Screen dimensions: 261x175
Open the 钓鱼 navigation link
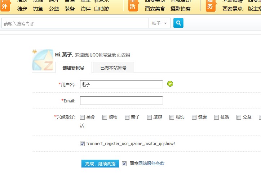(38, 9)
